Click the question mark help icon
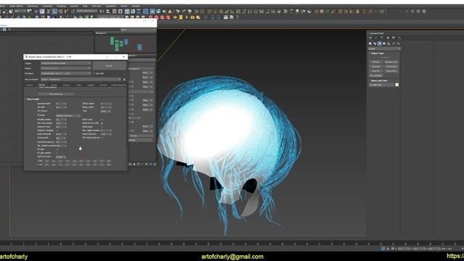Screen dimensions: 464x261 click(237, 17)
